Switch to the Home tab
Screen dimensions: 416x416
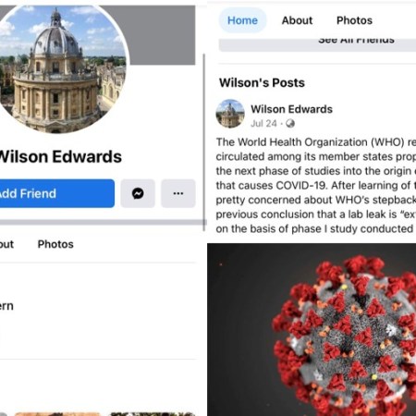click(x=242, y=20)
